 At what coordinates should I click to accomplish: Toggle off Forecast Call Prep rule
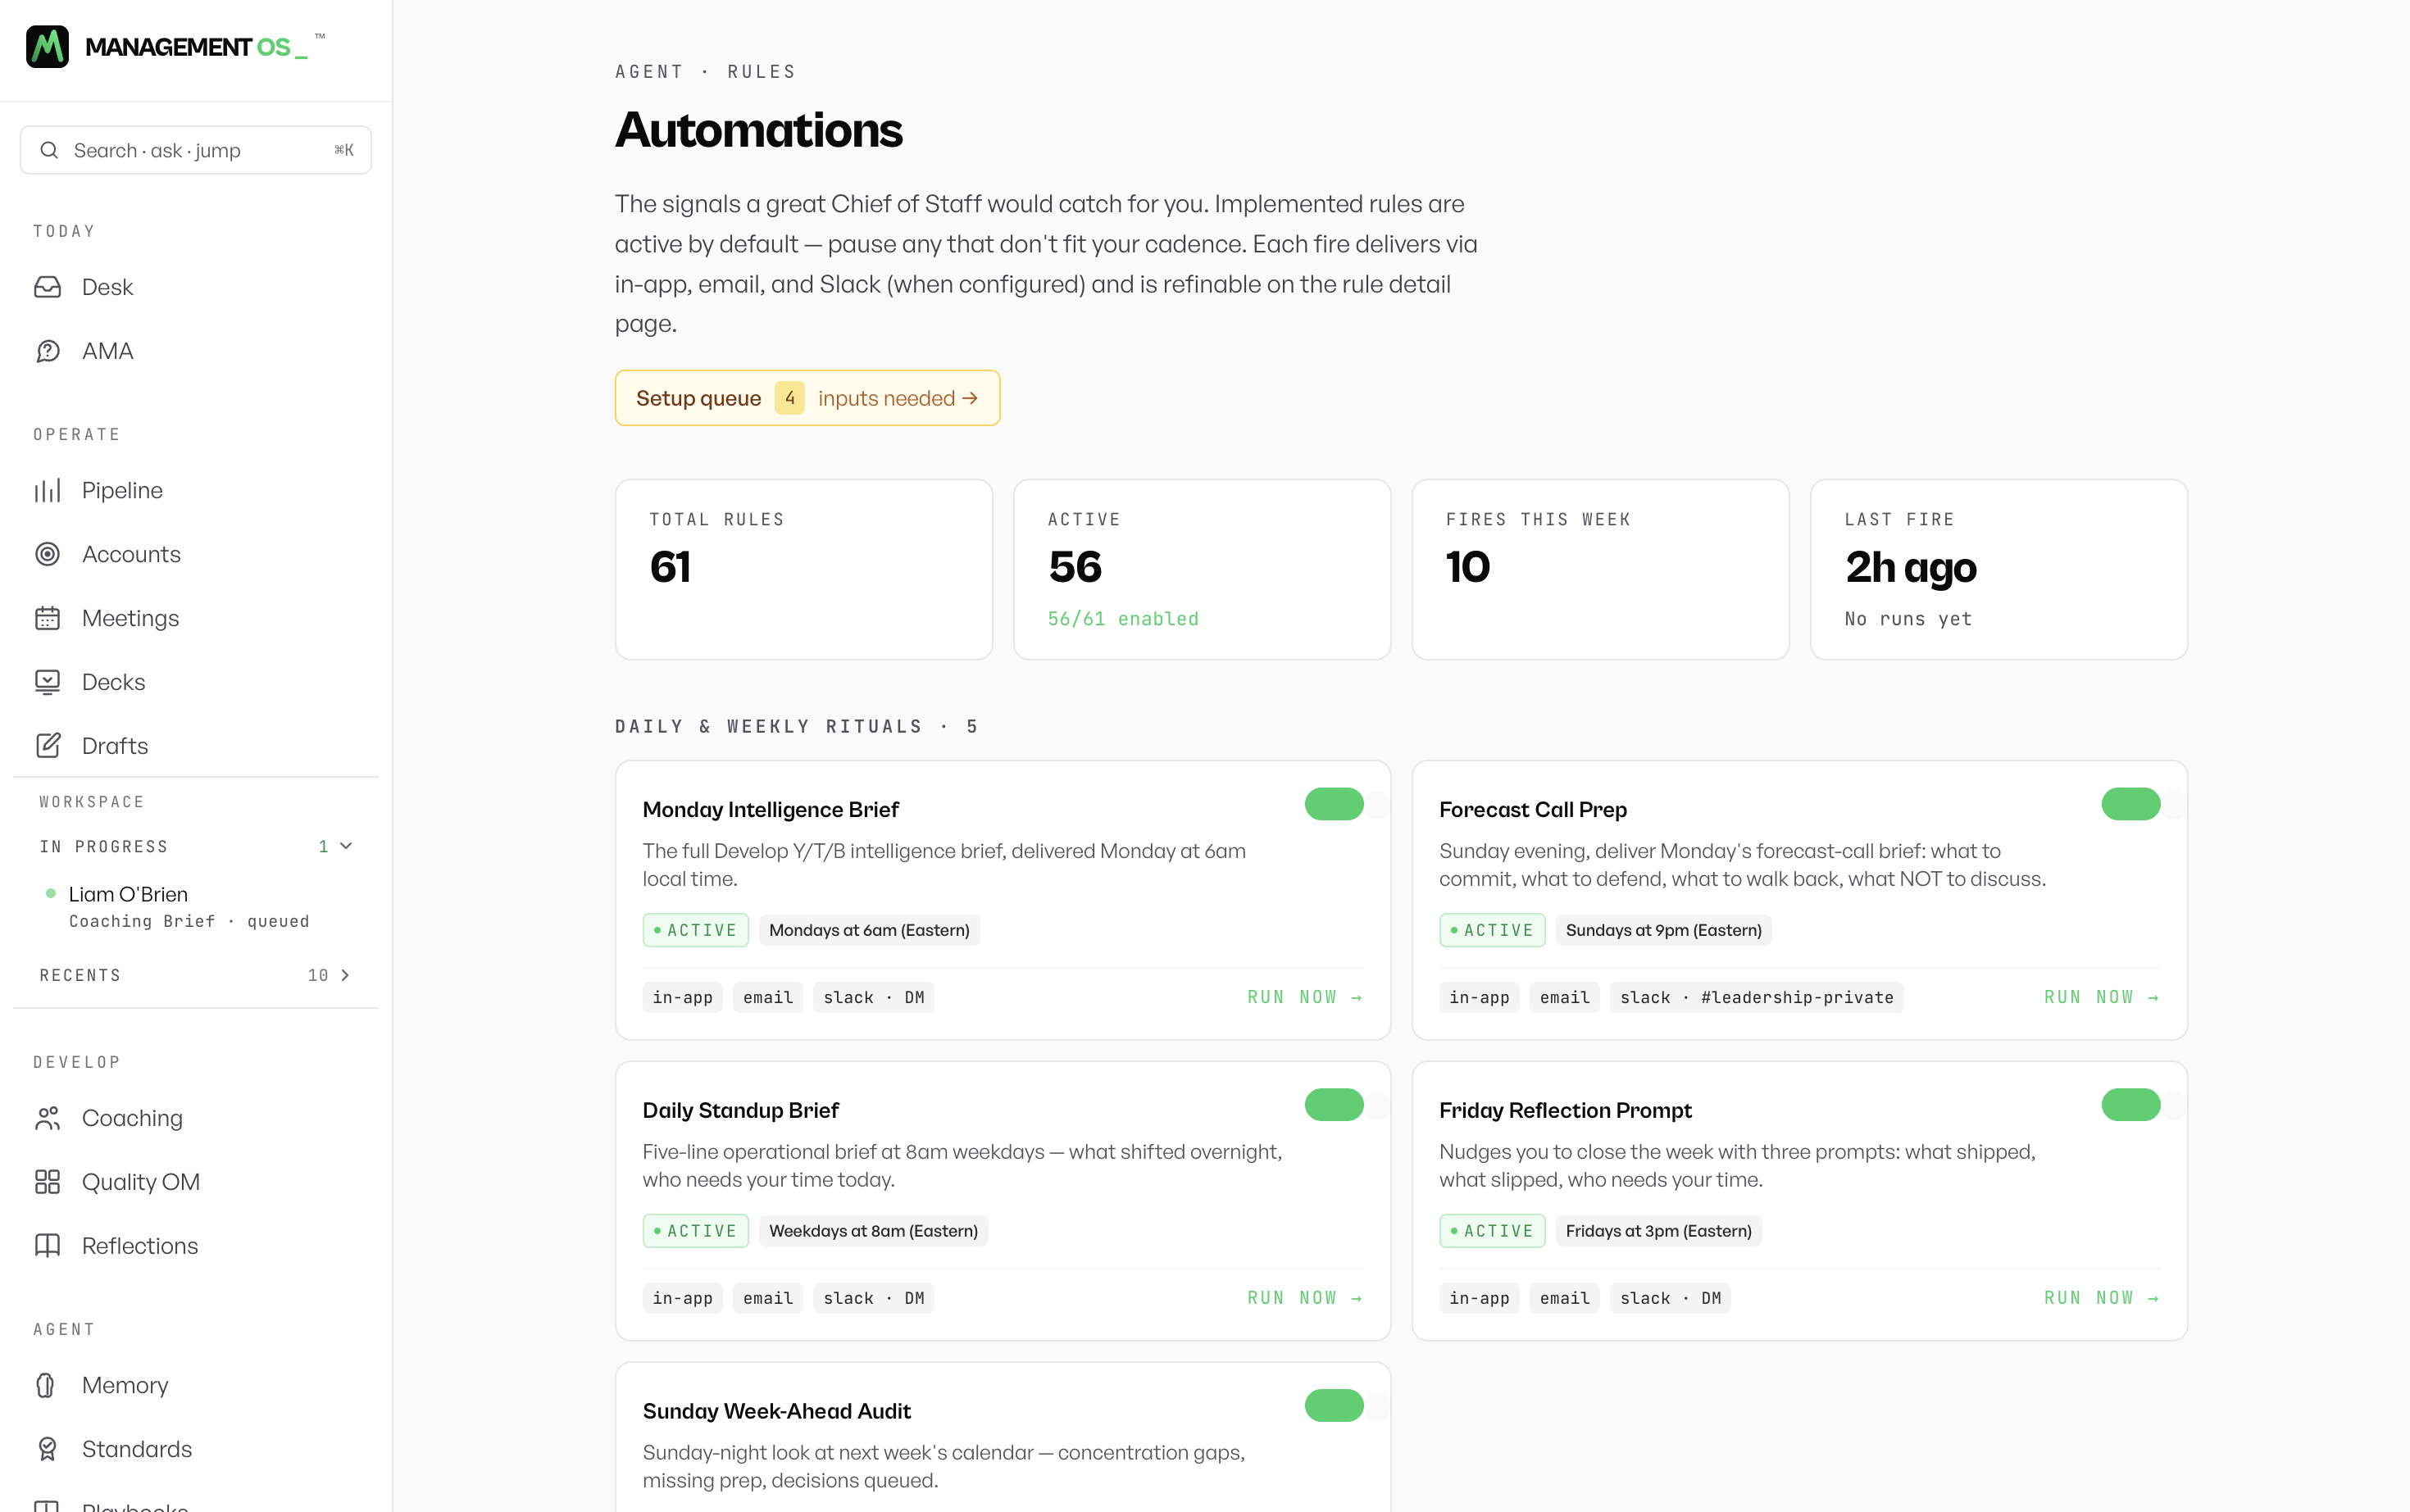click(x=2131, y=804)
